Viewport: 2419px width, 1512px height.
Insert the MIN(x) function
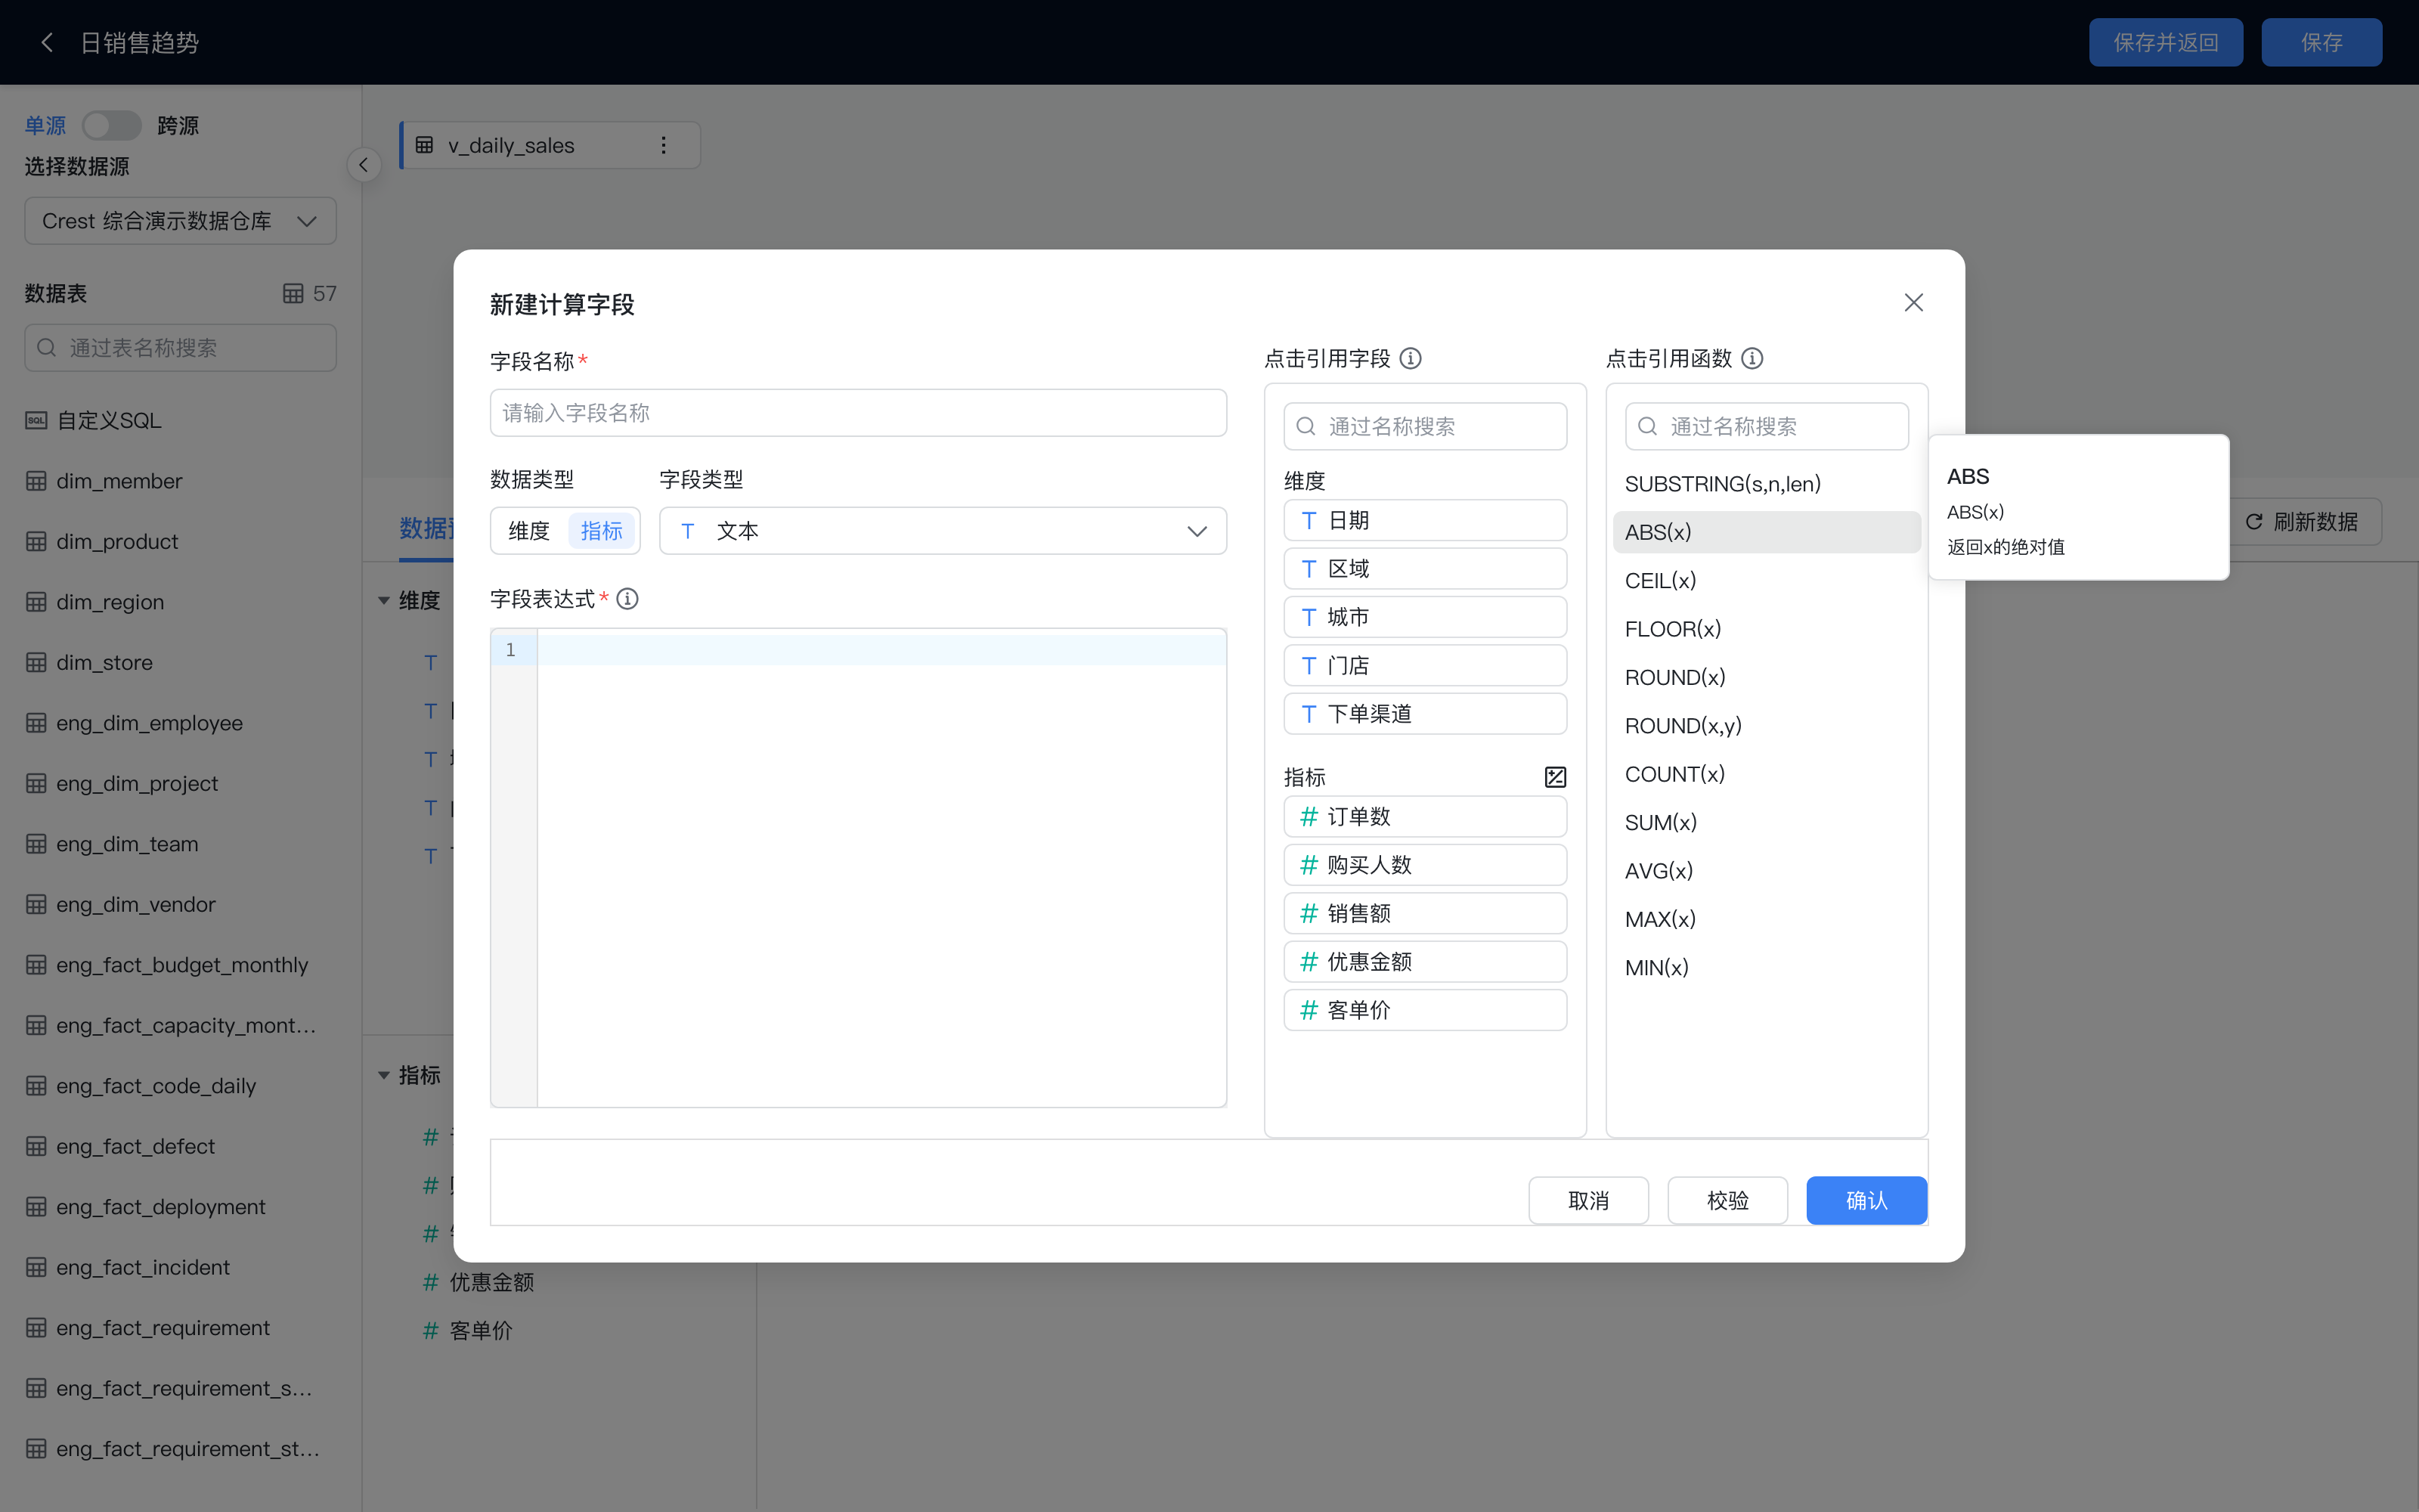(x=1767, y=967)
